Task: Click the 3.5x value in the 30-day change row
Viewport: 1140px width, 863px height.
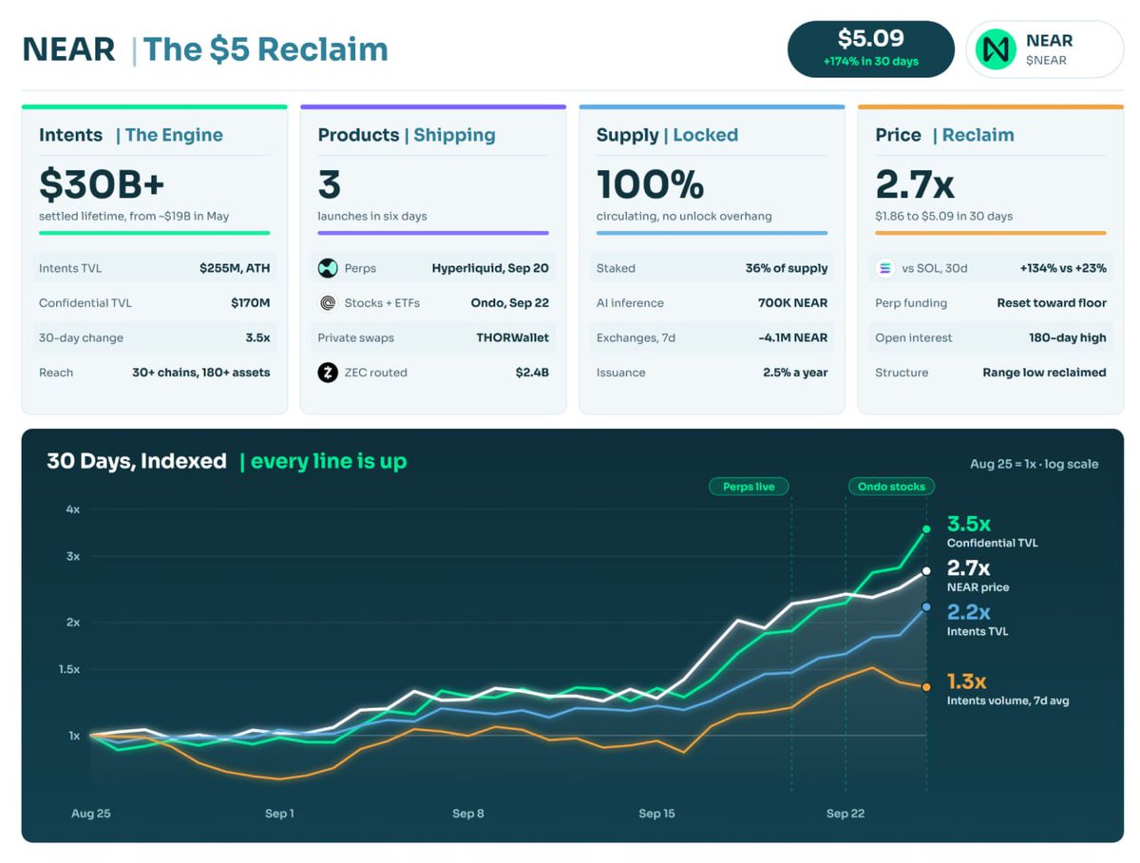Action: coord(257,337)
